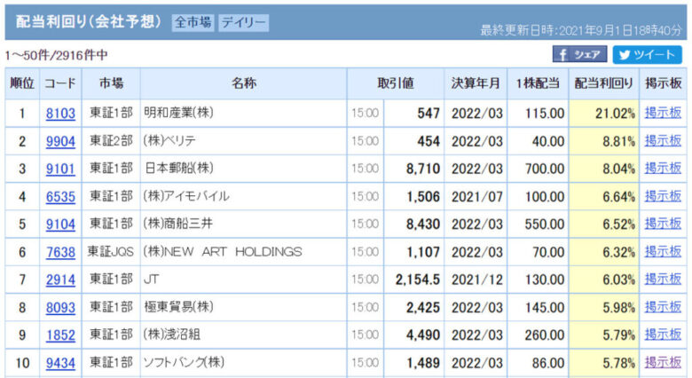Click the コード column header
The height and width of the screenshot is (378, 692).
[60, 83]
